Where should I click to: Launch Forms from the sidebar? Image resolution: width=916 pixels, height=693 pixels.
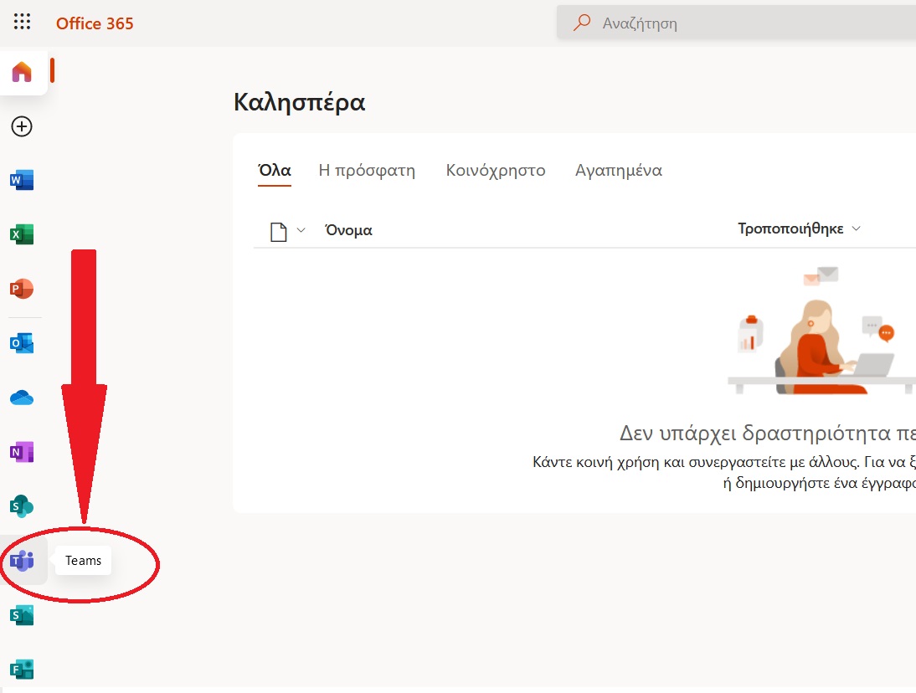point(22,669)
